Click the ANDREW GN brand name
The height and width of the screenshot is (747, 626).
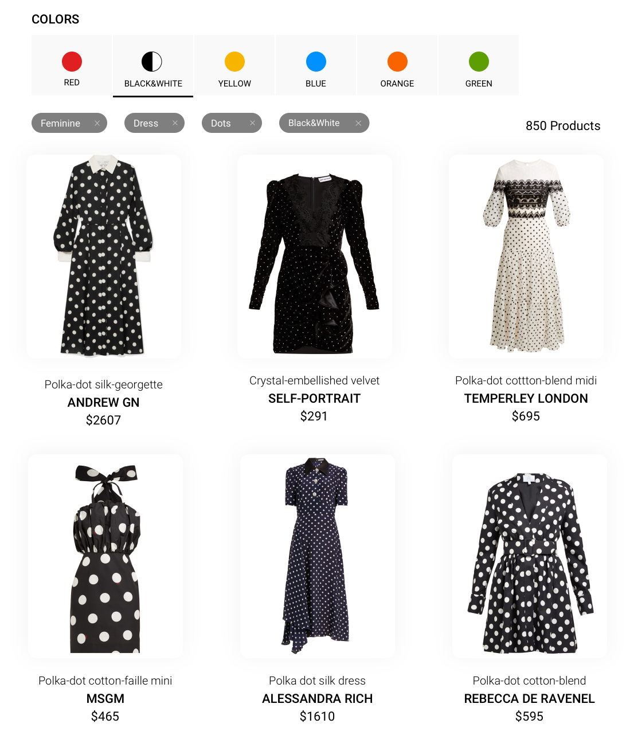(x=104, y=402)
